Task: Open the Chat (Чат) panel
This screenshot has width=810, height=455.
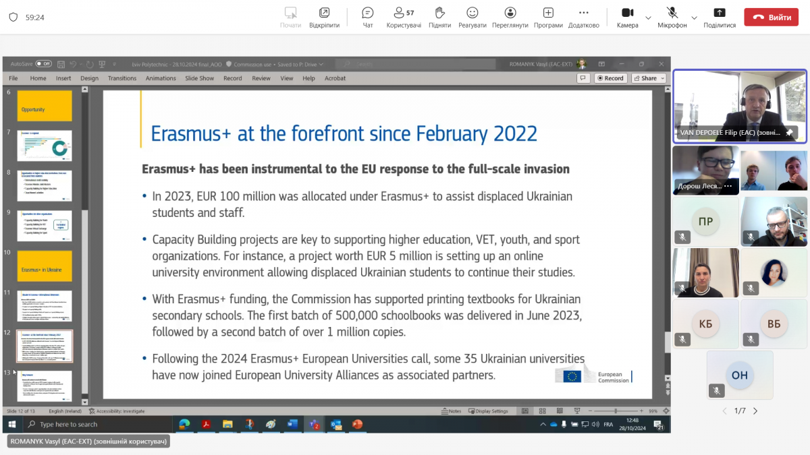Action: [368, 17]
